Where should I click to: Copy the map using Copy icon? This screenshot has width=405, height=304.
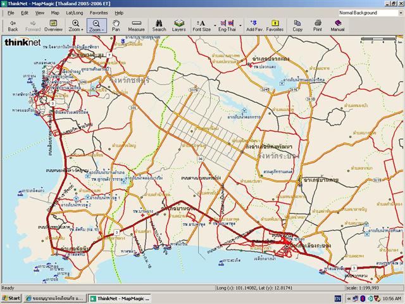tap(297, 25)
